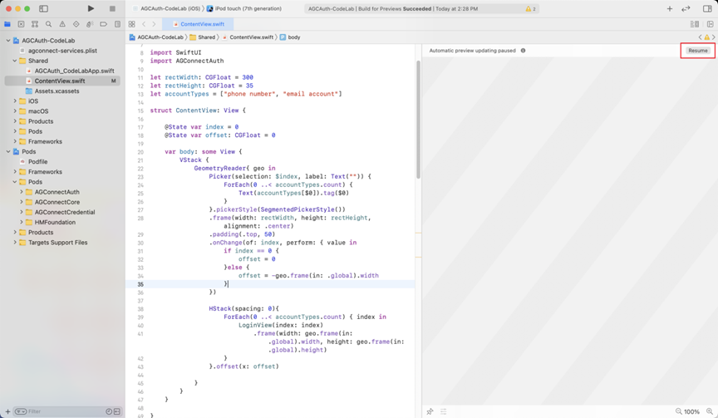718x418 pixels.
Task: Toggle the inspector panel on right
Action: click(x=707, y=8)
